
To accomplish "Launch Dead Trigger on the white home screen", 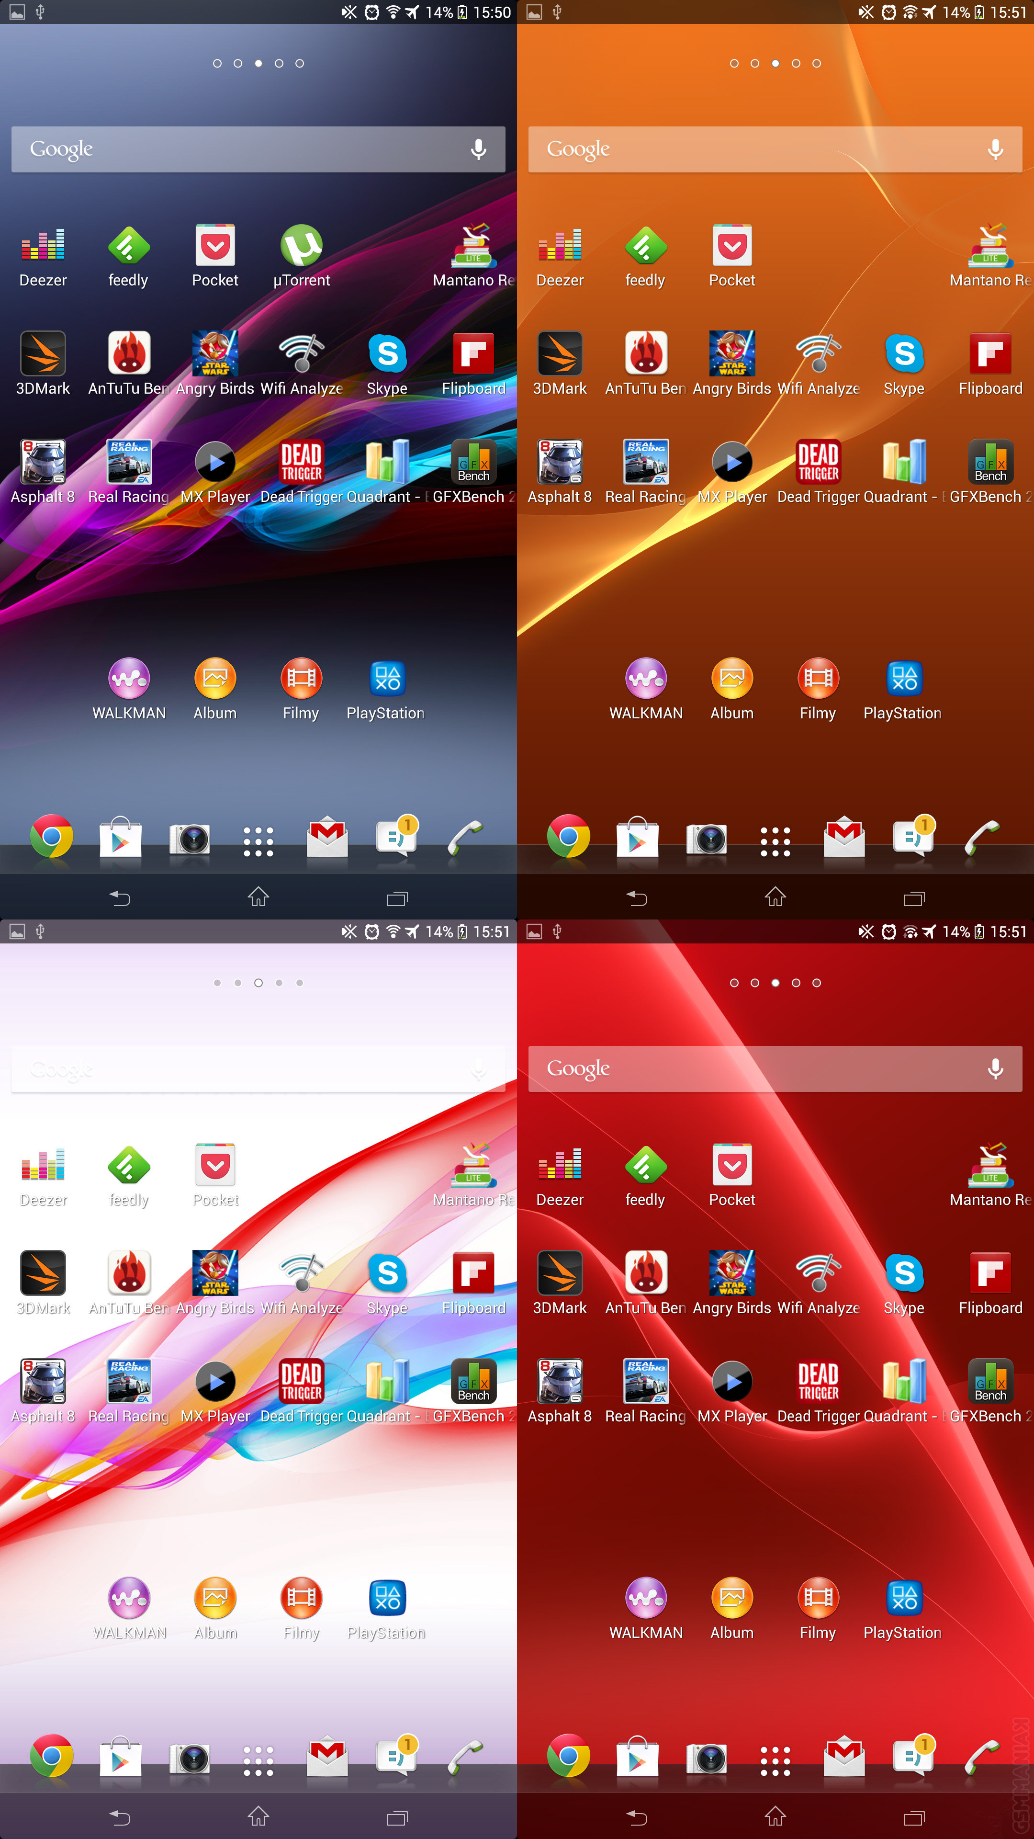I will 301,1381.
